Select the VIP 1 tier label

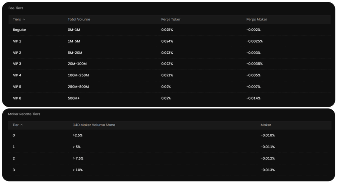pos(17,41)
